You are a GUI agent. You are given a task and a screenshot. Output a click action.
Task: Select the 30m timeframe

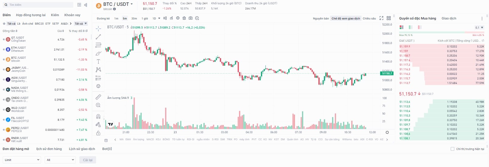134,19
